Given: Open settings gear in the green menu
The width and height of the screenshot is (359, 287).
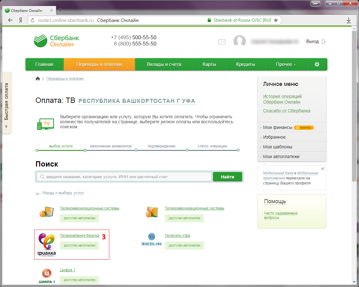Looking at the screenshot, I should pyautogui.click(x=317, y=64).
